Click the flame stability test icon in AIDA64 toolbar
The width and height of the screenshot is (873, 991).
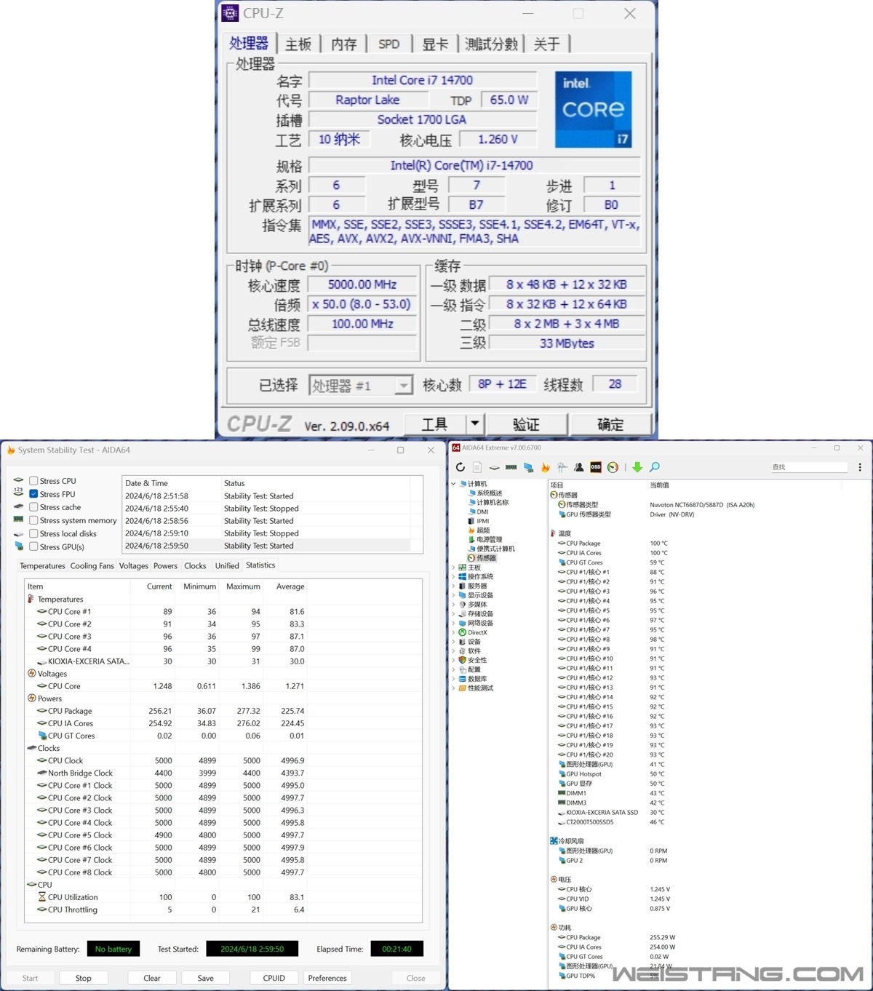pos(545,467)
